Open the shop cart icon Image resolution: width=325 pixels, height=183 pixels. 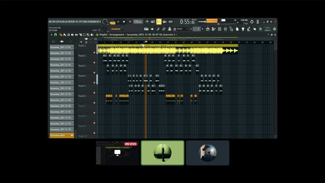click(x=261, y=29)
